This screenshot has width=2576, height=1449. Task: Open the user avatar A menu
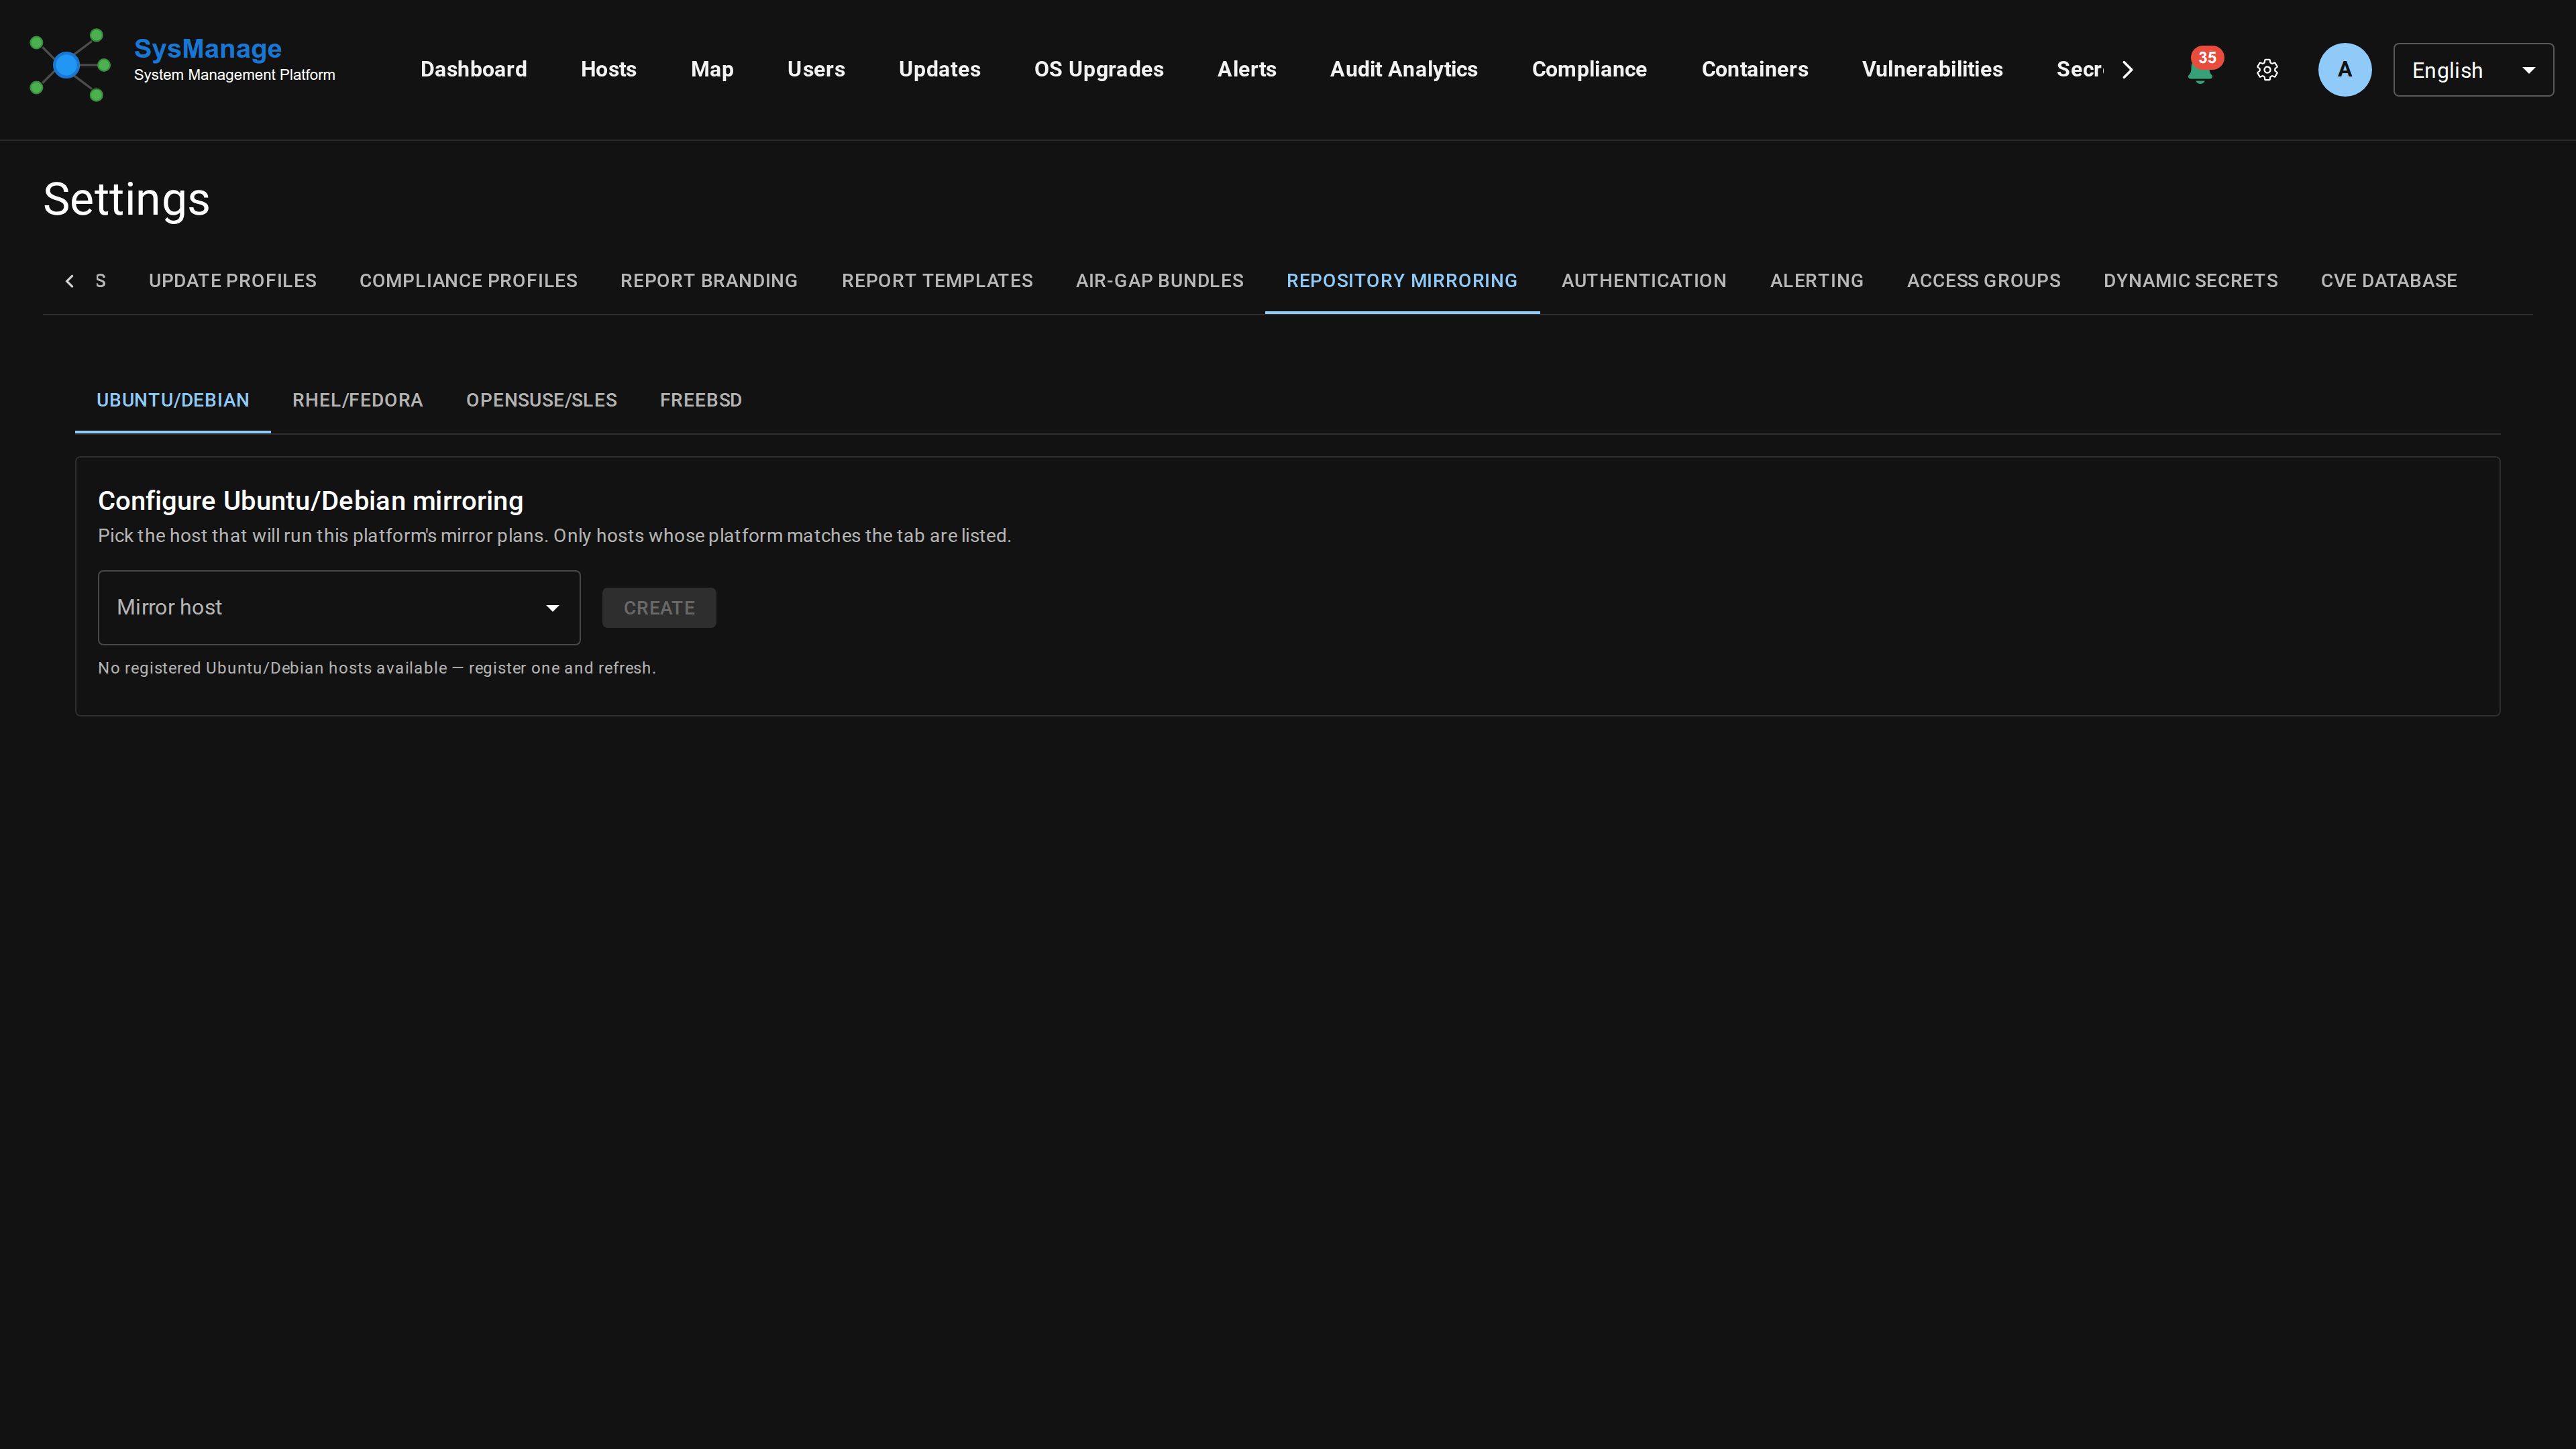[2344, 69]
